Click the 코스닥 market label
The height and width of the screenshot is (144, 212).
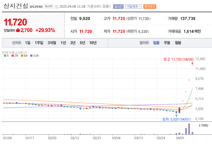pyautogui.click(x=49, y=6)
